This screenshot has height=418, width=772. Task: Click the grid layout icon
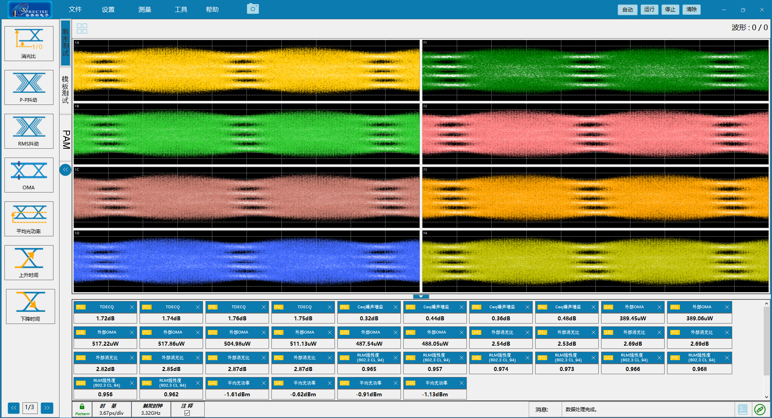pyautogui.click(x=82, y=29)
